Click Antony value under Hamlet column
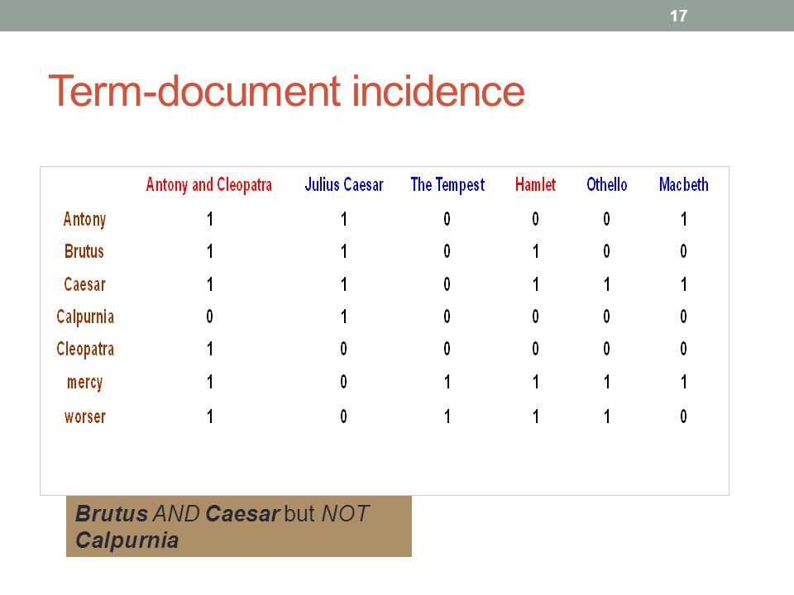Screen dimensions: 794x595 point(535,219)
